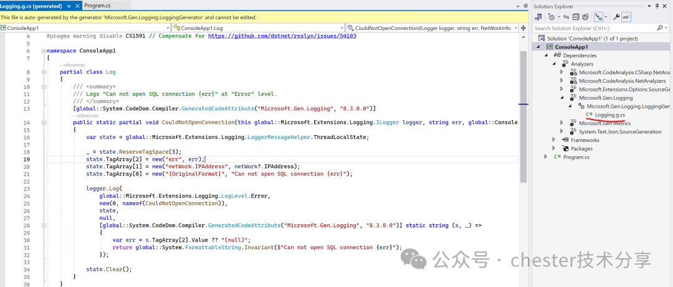Collapse the summary comment outlining block
Viewport: 673px width, 287px height.
pos(44,87)
